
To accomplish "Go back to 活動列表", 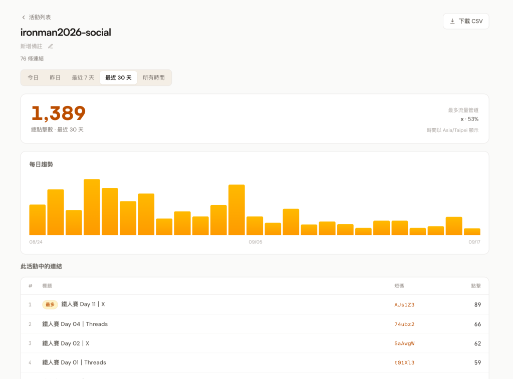I will pos(40,17).
